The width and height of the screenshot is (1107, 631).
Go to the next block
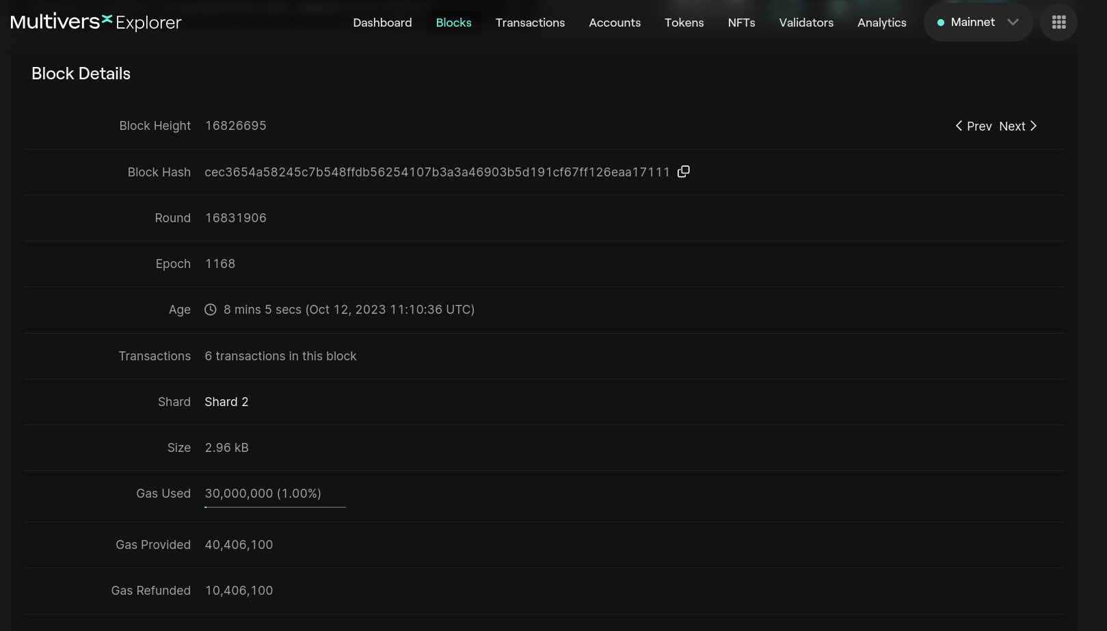(x=1017, y=126)
